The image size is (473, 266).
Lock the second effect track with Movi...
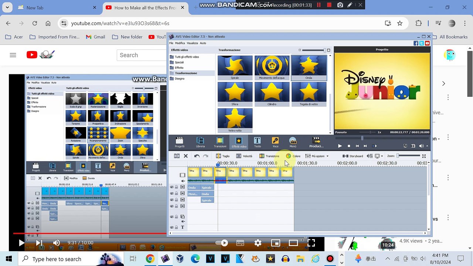(x=176, y=194)
